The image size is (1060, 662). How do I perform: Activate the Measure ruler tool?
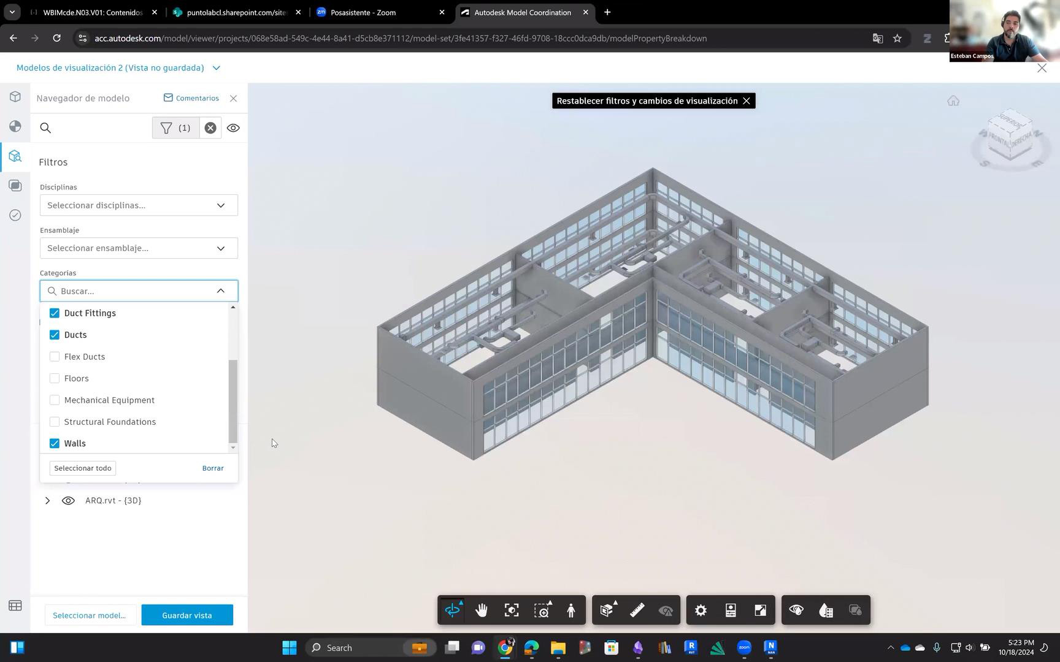[x=637, y=611]
